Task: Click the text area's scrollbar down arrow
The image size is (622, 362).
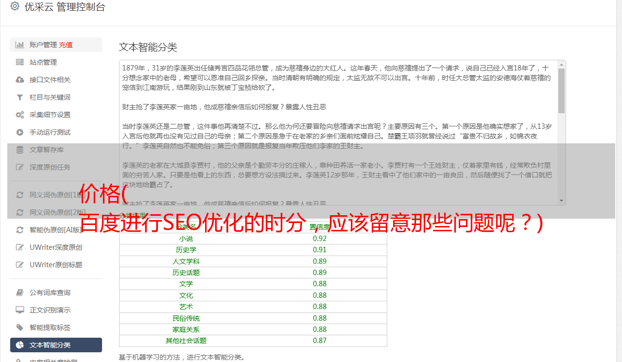Action: pos(561,201)
